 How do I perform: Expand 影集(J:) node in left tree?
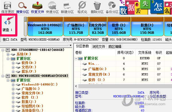point(13,102)
